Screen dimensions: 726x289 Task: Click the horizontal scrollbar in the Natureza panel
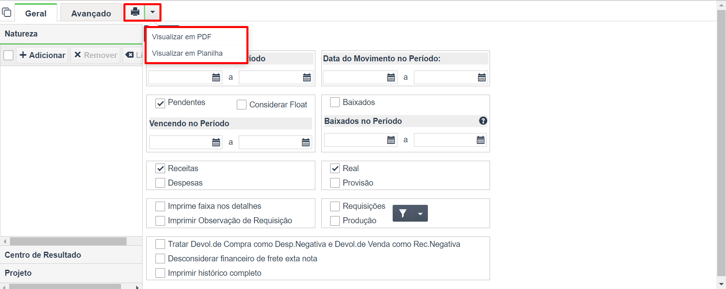[x=68, y=241]
